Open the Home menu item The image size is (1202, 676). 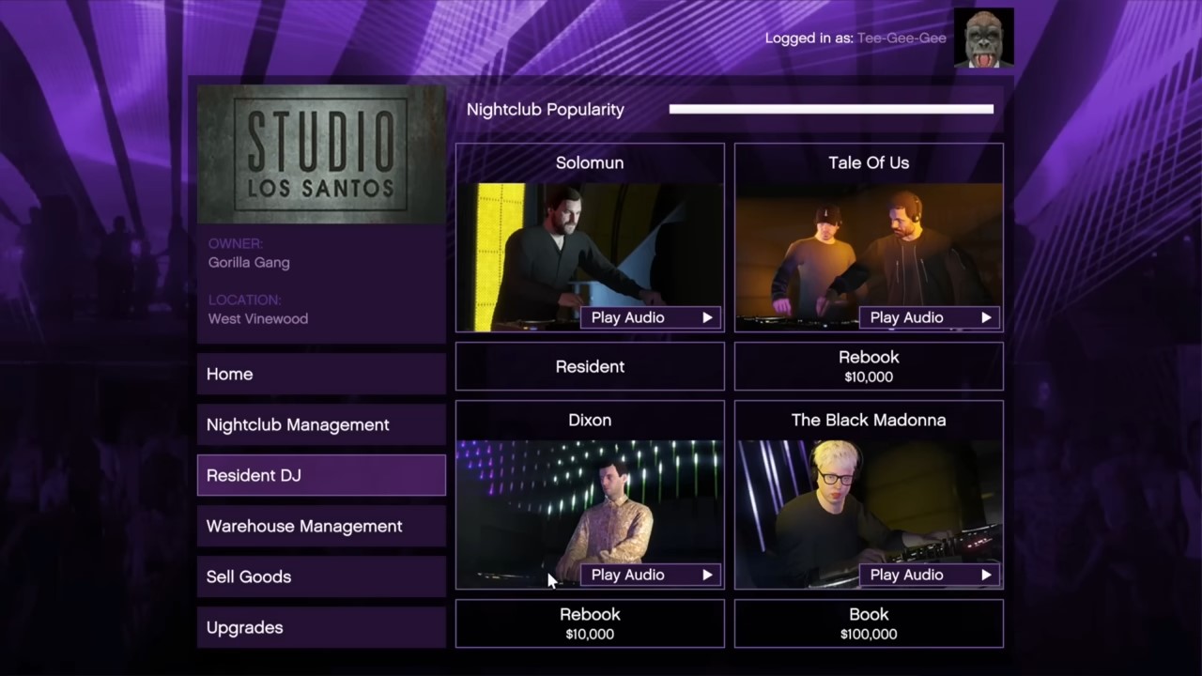(x=321, y=374)
